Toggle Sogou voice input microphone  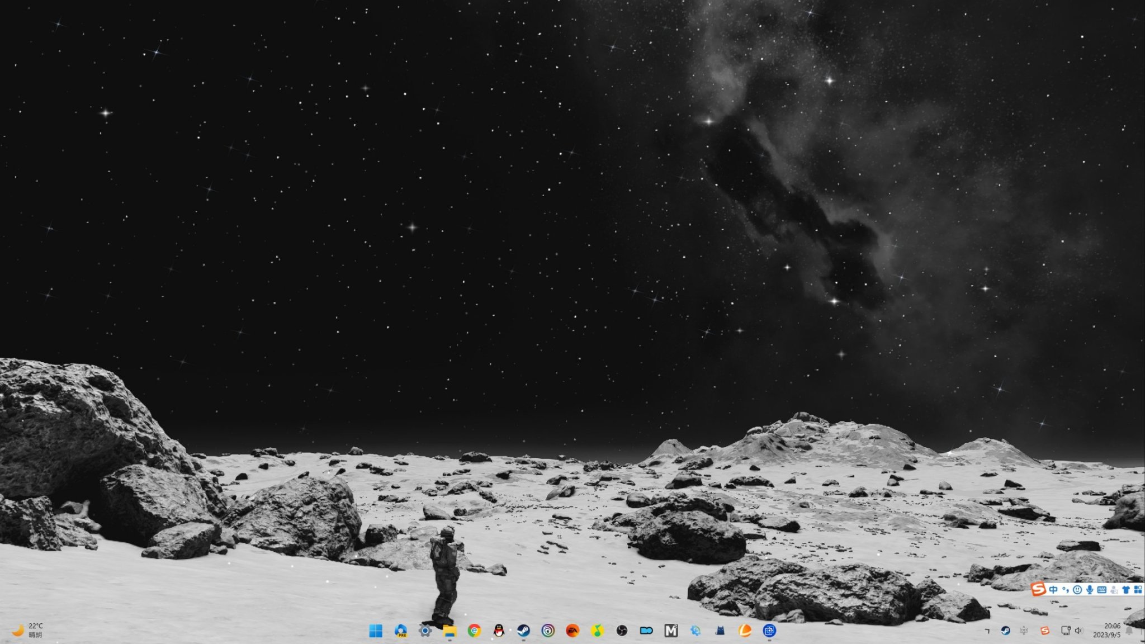click(x=1090, y=589)
